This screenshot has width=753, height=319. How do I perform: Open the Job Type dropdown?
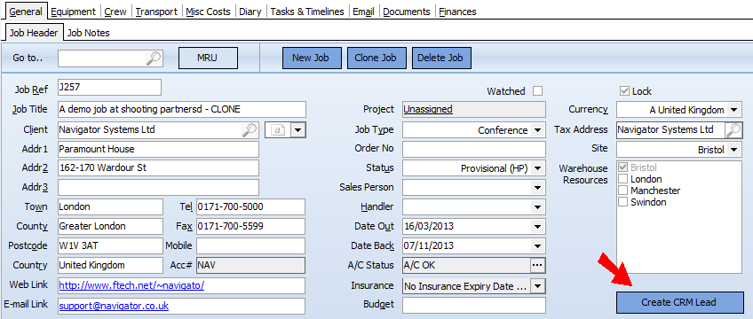[537, 130]
